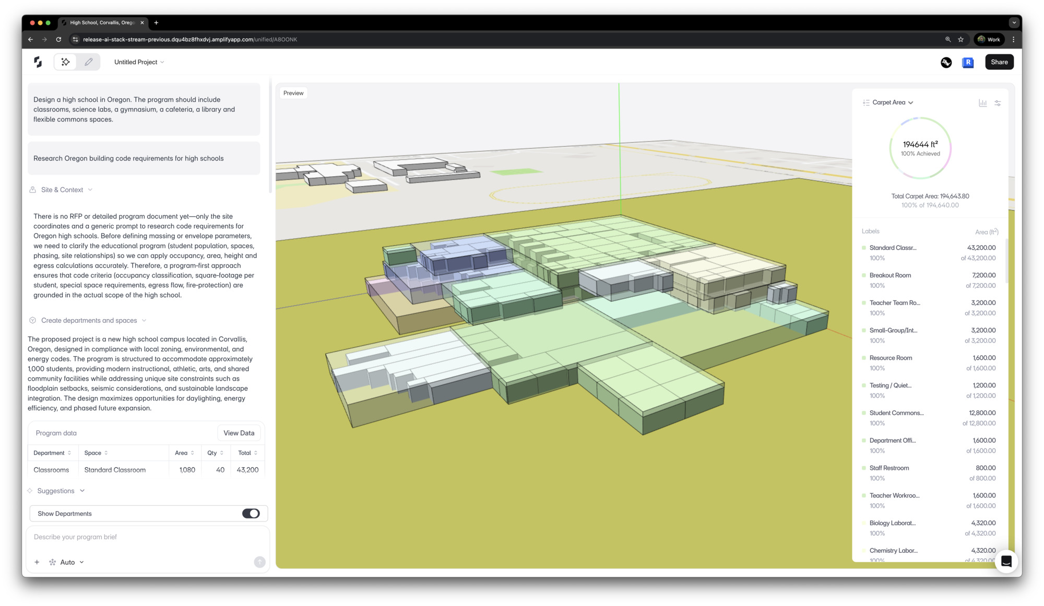Click the Standard Classroom green color swatch
The image size is (1044, 606).
(864, 248)
